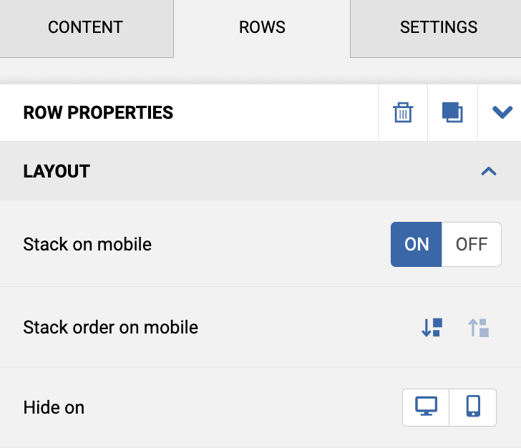Select reversed stack order icon
This screenshot has width=521, height=448.
tap(478, 328)
